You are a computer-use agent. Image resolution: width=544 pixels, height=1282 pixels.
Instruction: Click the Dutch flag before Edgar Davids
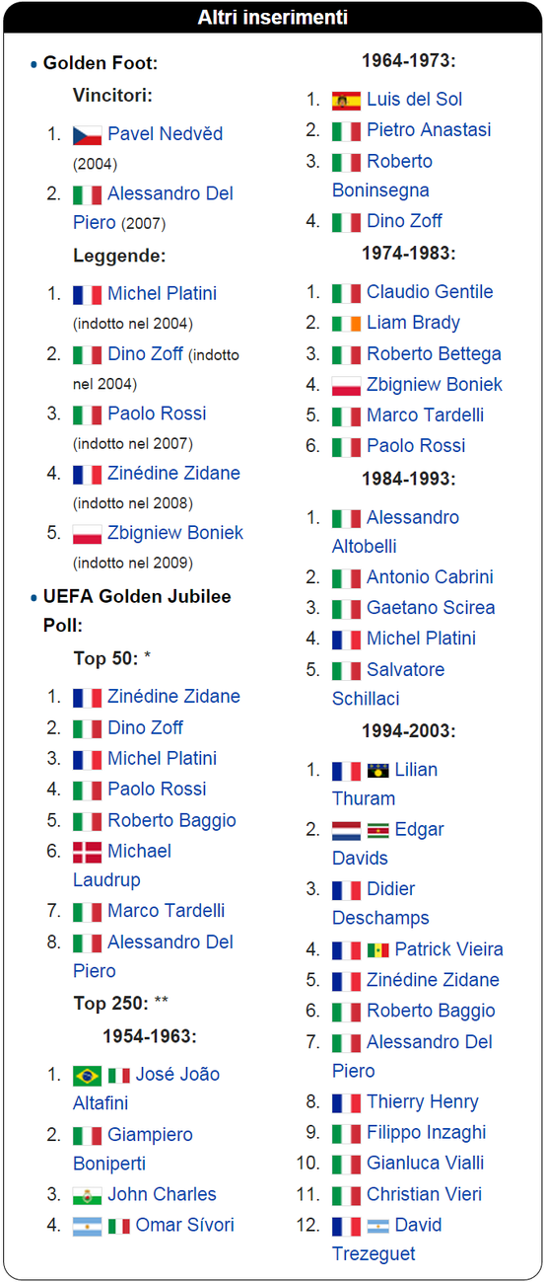coord(347,830)
